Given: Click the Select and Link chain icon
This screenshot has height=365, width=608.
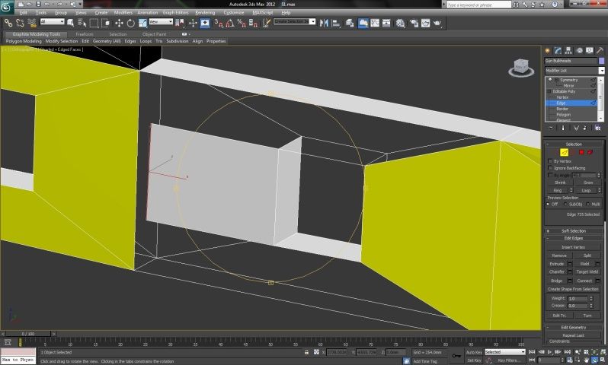Looking at the screenshot, I should (8, 24).
